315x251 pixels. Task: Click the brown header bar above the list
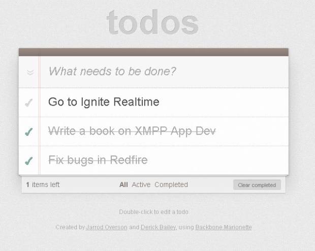tap(153, 52)
